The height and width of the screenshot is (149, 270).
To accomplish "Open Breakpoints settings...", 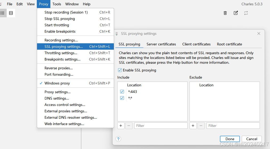I will (75, 59).
